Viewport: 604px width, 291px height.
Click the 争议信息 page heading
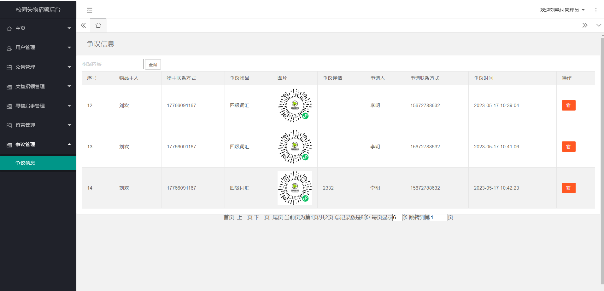[x=101, y=44]
